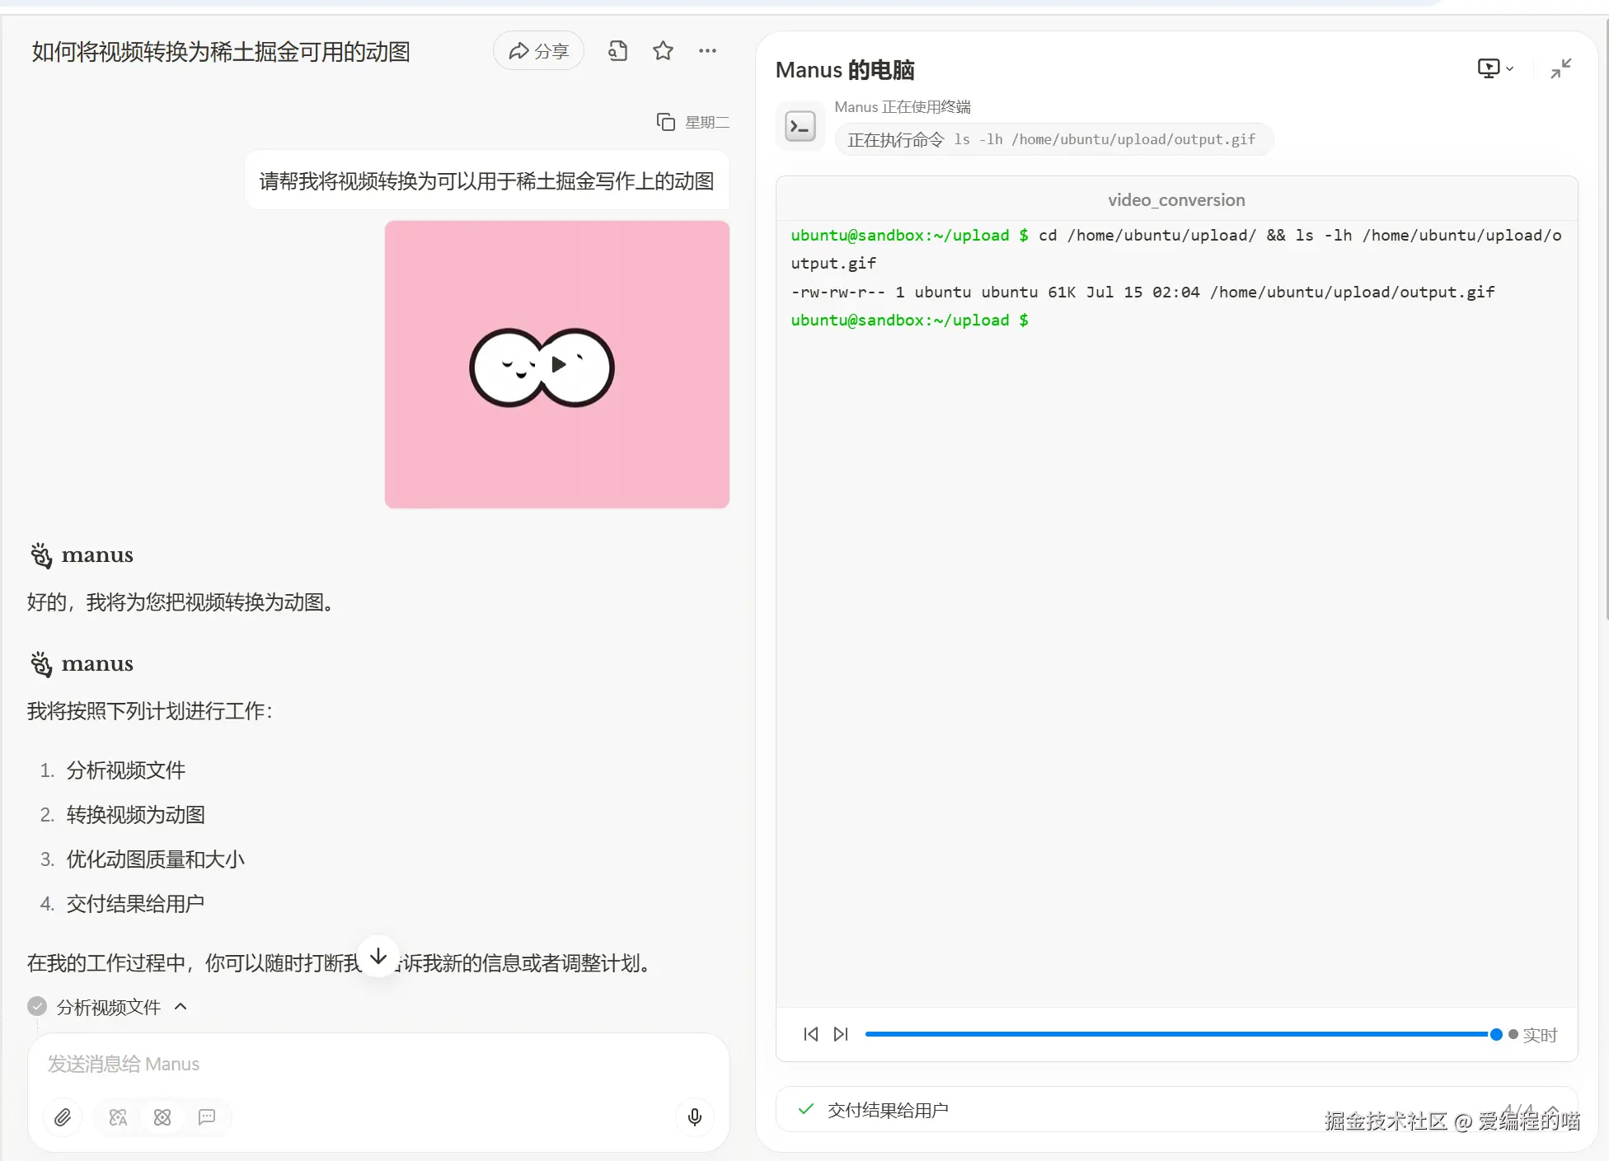Click the 分享 share button
This screenshot has height=1161, width=1609.
(x=538, y=51)
